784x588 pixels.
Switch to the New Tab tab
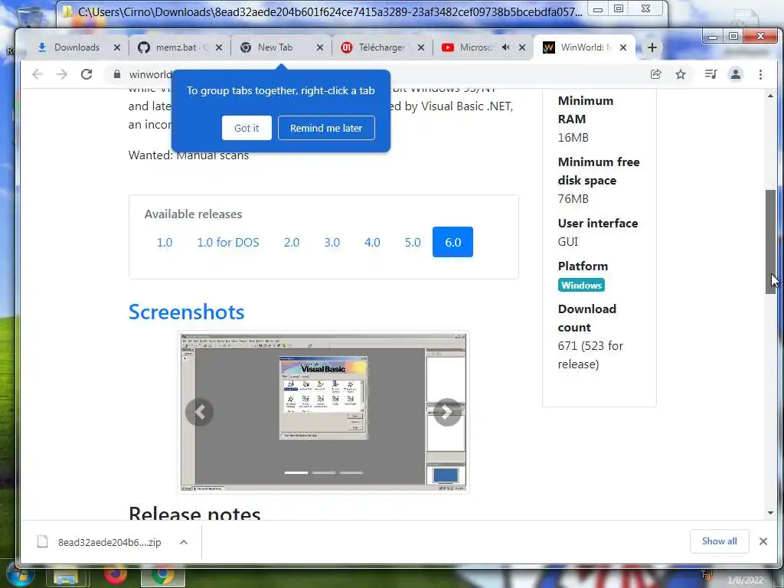275,47
